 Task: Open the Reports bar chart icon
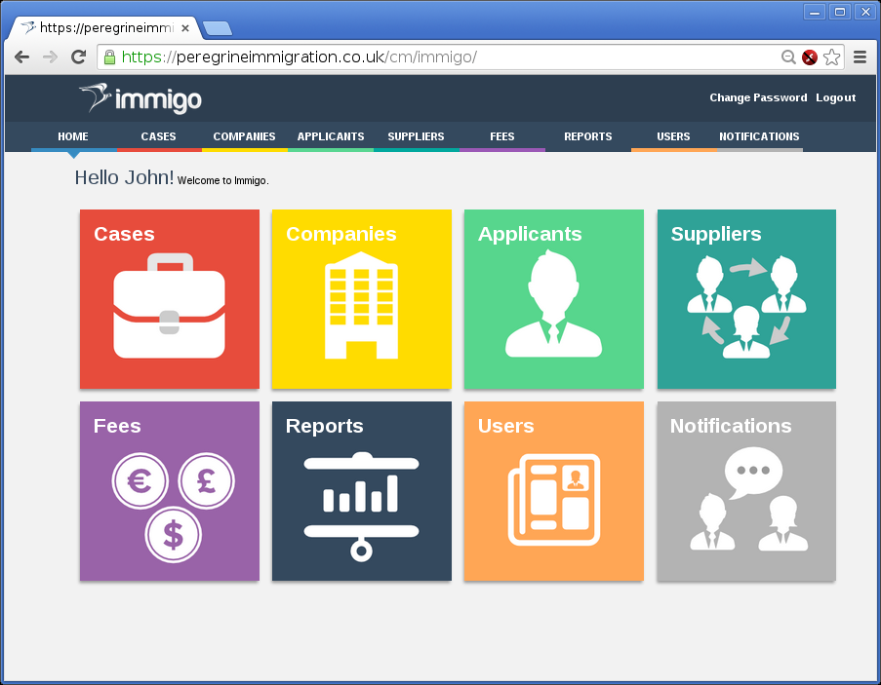[361, 507]
